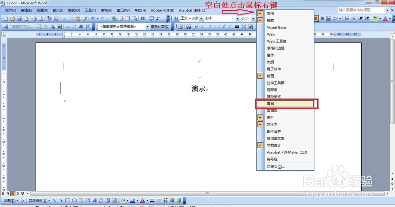The image size is (395, 207).
Task: Enable the 审阅 toolbar
Action: (x=286, y=103)
